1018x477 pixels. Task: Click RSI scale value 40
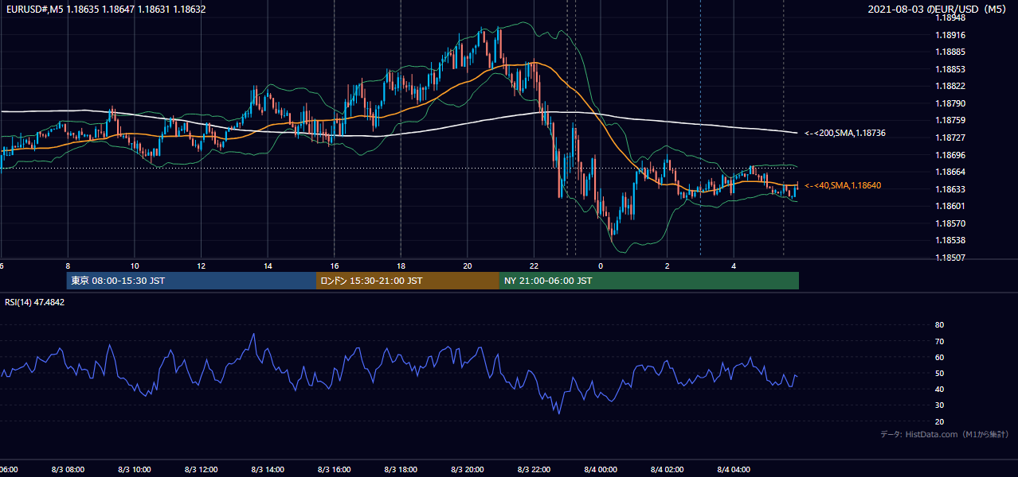pyautogui.click(x=939, y=389)
